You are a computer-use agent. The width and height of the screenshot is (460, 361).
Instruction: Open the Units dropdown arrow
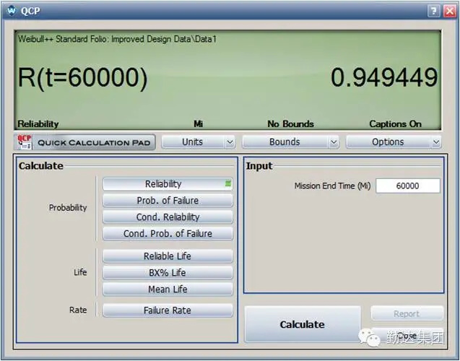click(x=230, y=142)
